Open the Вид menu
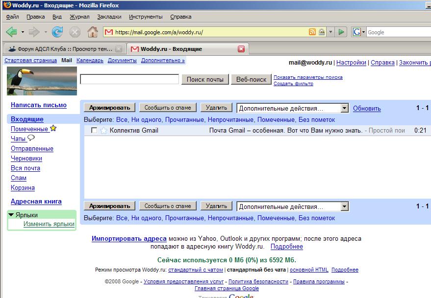The height and width of the screenshot is (298, 431). point(57,17)
